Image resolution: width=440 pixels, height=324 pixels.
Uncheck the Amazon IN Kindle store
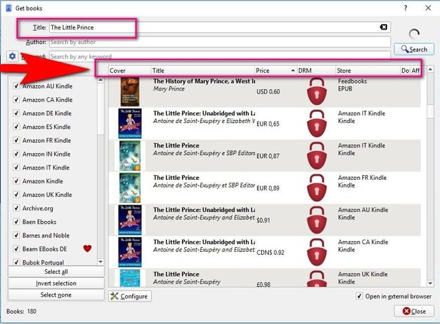(16, 154)
